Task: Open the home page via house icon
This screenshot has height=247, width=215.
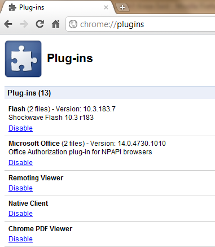Action: 55,24
